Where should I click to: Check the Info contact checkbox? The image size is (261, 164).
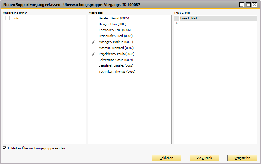tap(8, 19)
